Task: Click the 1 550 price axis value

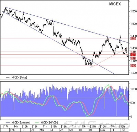Action: 134,11
